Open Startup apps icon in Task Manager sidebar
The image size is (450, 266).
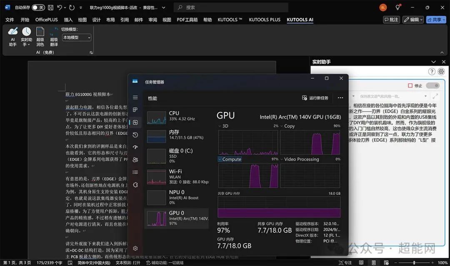click(135, 147)
